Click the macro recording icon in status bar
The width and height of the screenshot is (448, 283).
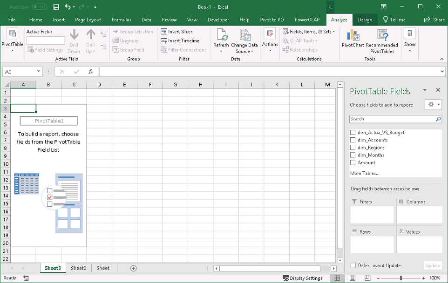click(26, 278)
